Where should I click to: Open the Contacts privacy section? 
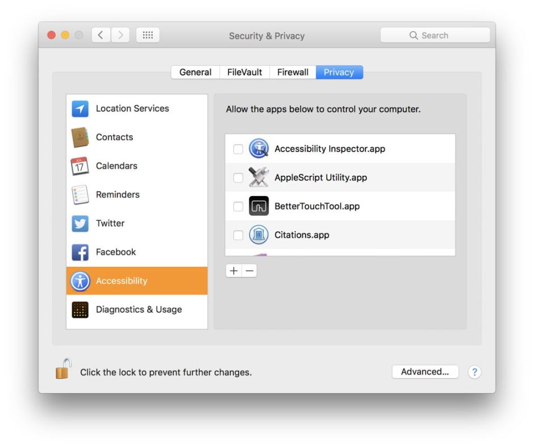coord(80,137)
